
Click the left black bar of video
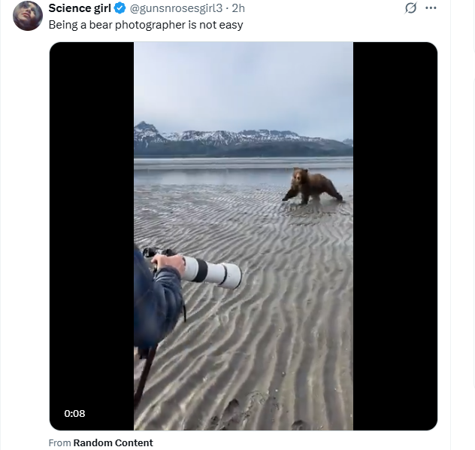click(x=92, y=236)
